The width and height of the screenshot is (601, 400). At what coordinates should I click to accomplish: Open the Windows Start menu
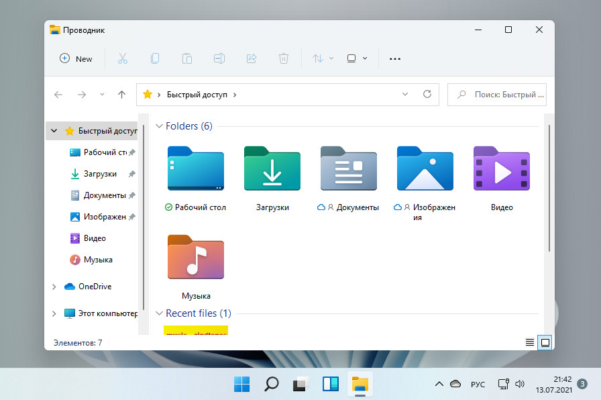tap(242, 384)
